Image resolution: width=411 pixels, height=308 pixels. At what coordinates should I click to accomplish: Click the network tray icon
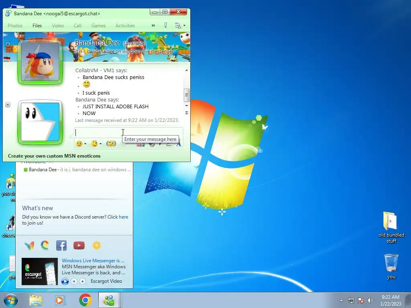click(351, 300)
